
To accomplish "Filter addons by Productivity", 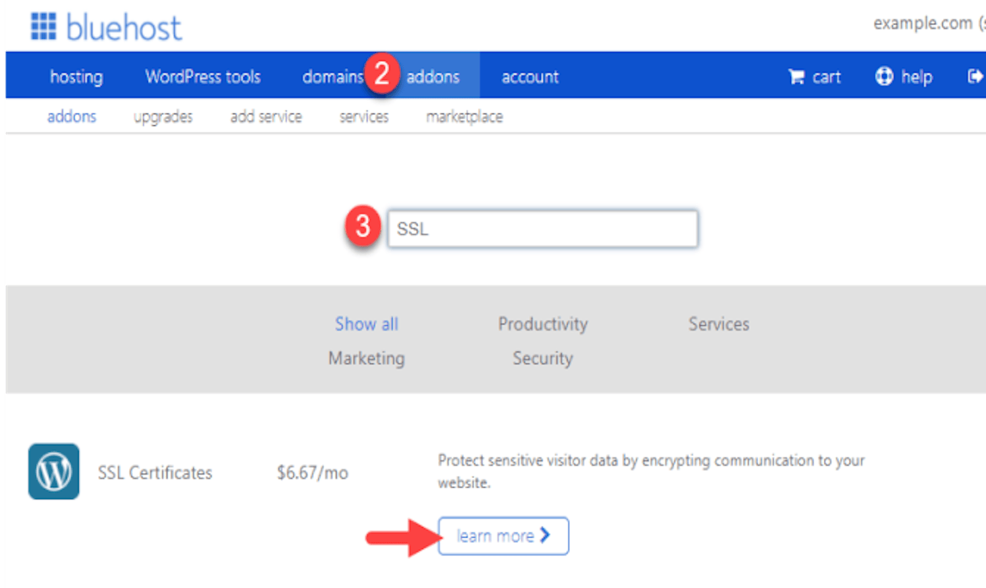I will [543, 324].
